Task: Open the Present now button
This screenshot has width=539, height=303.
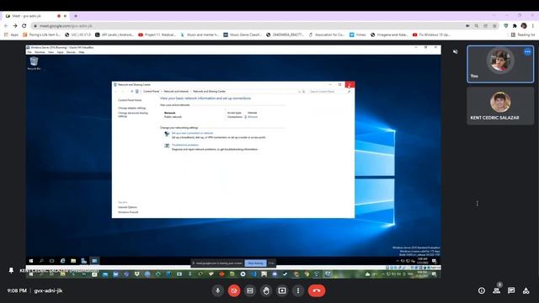Action: (282, 290)
